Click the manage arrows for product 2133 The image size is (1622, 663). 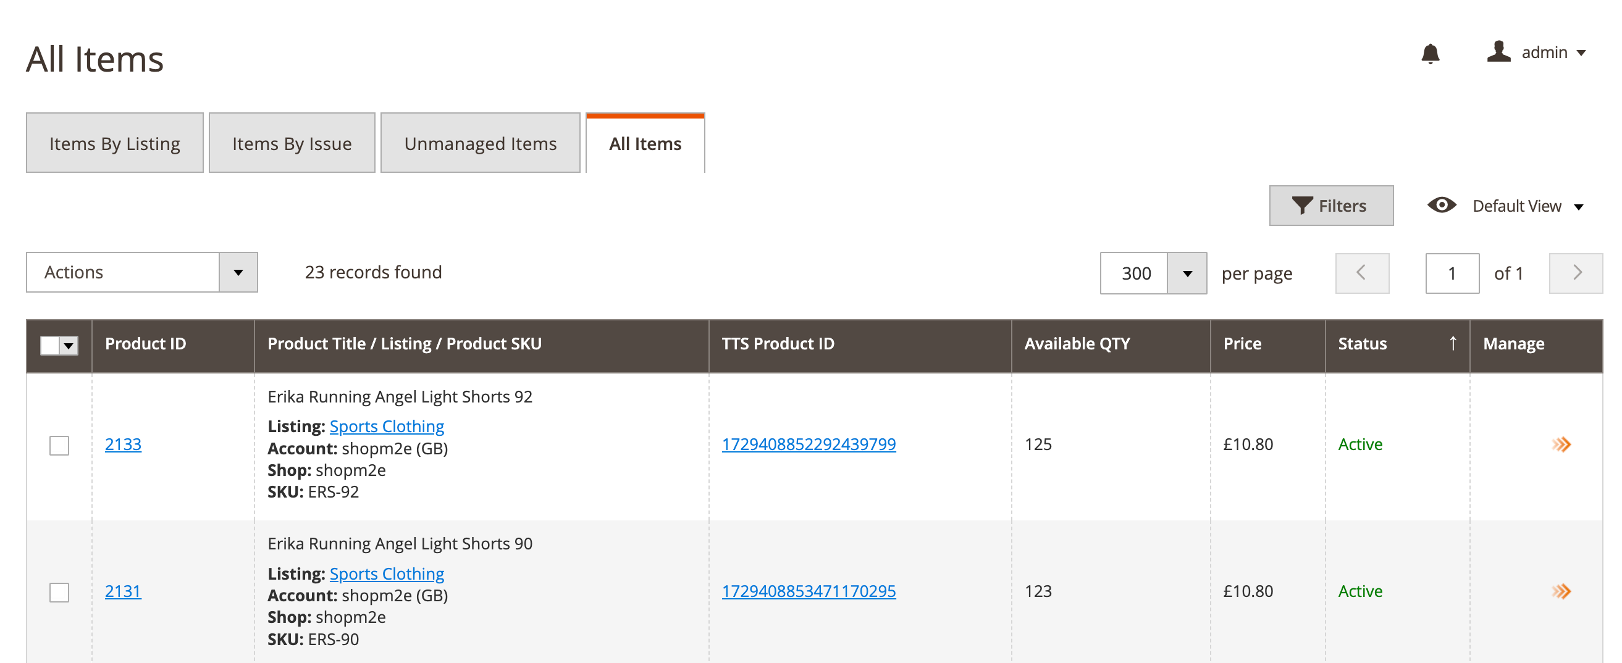(x=1561, y=444)
